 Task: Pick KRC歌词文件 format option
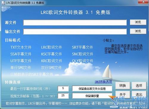[x=52, y=61]
